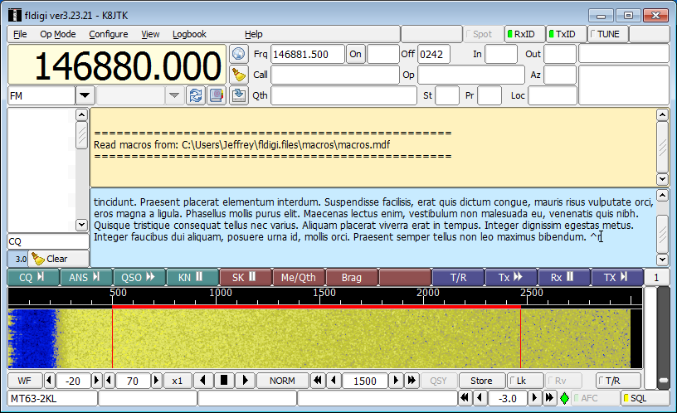Click the SK macro button
This screenshot has height=413, width=677.
[x=246, y=278]
